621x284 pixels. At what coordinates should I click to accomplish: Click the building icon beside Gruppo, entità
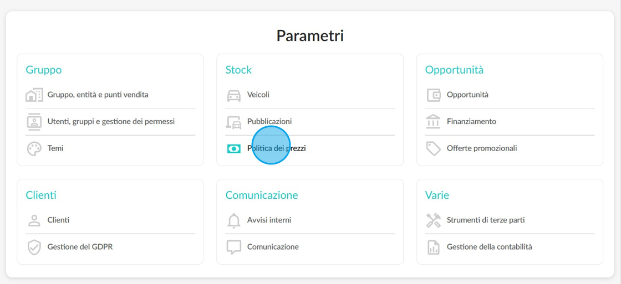click(x=34, y=95)
